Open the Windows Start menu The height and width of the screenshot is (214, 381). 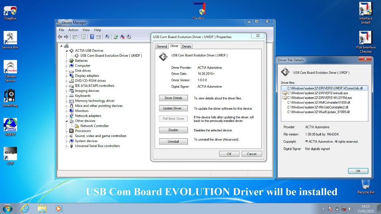[x=7, y=209]
